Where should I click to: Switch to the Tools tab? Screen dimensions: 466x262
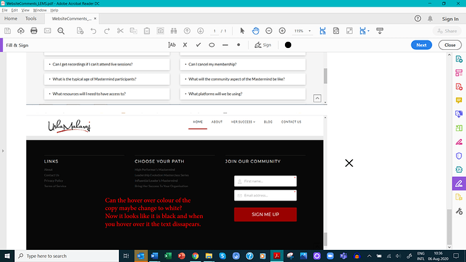click(x=31, y=19)
